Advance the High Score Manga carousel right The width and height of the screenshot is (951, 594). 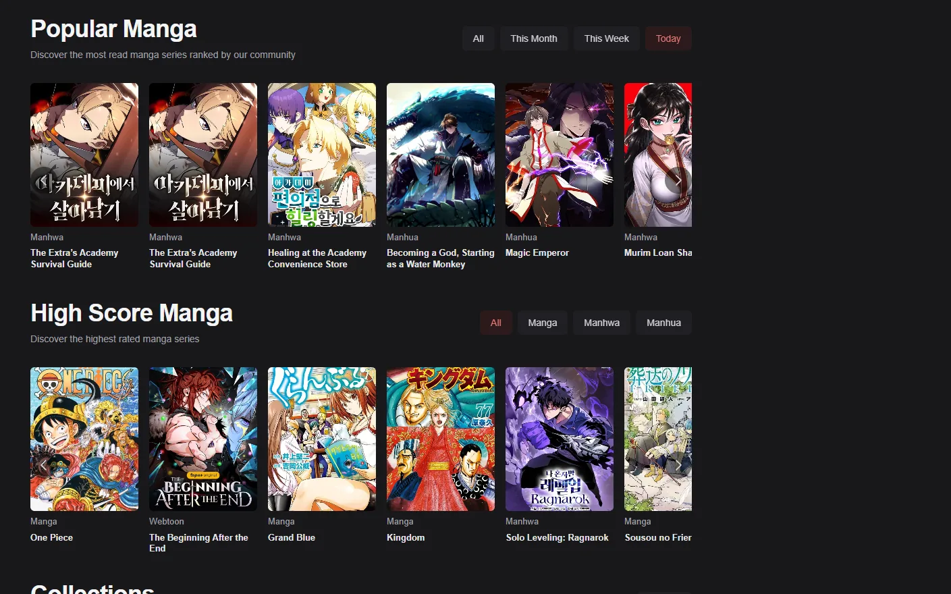click(678, 464)
